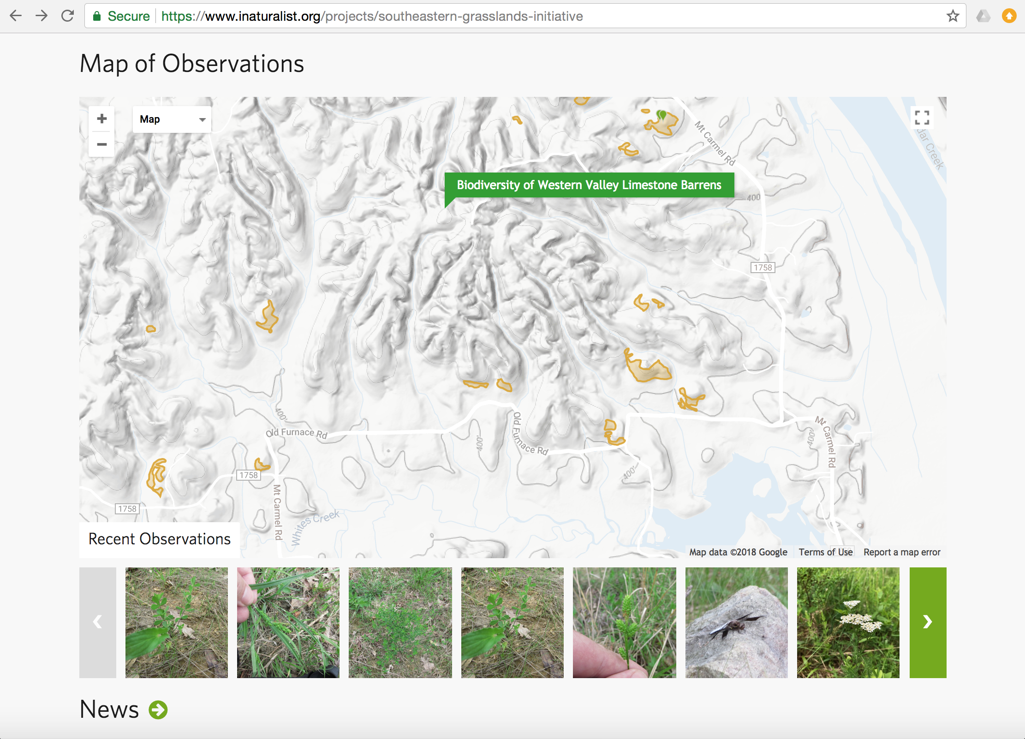This screenshot has width=1025, height=739.
Task: Open the Map type dropdown
Action: [172, 119]
